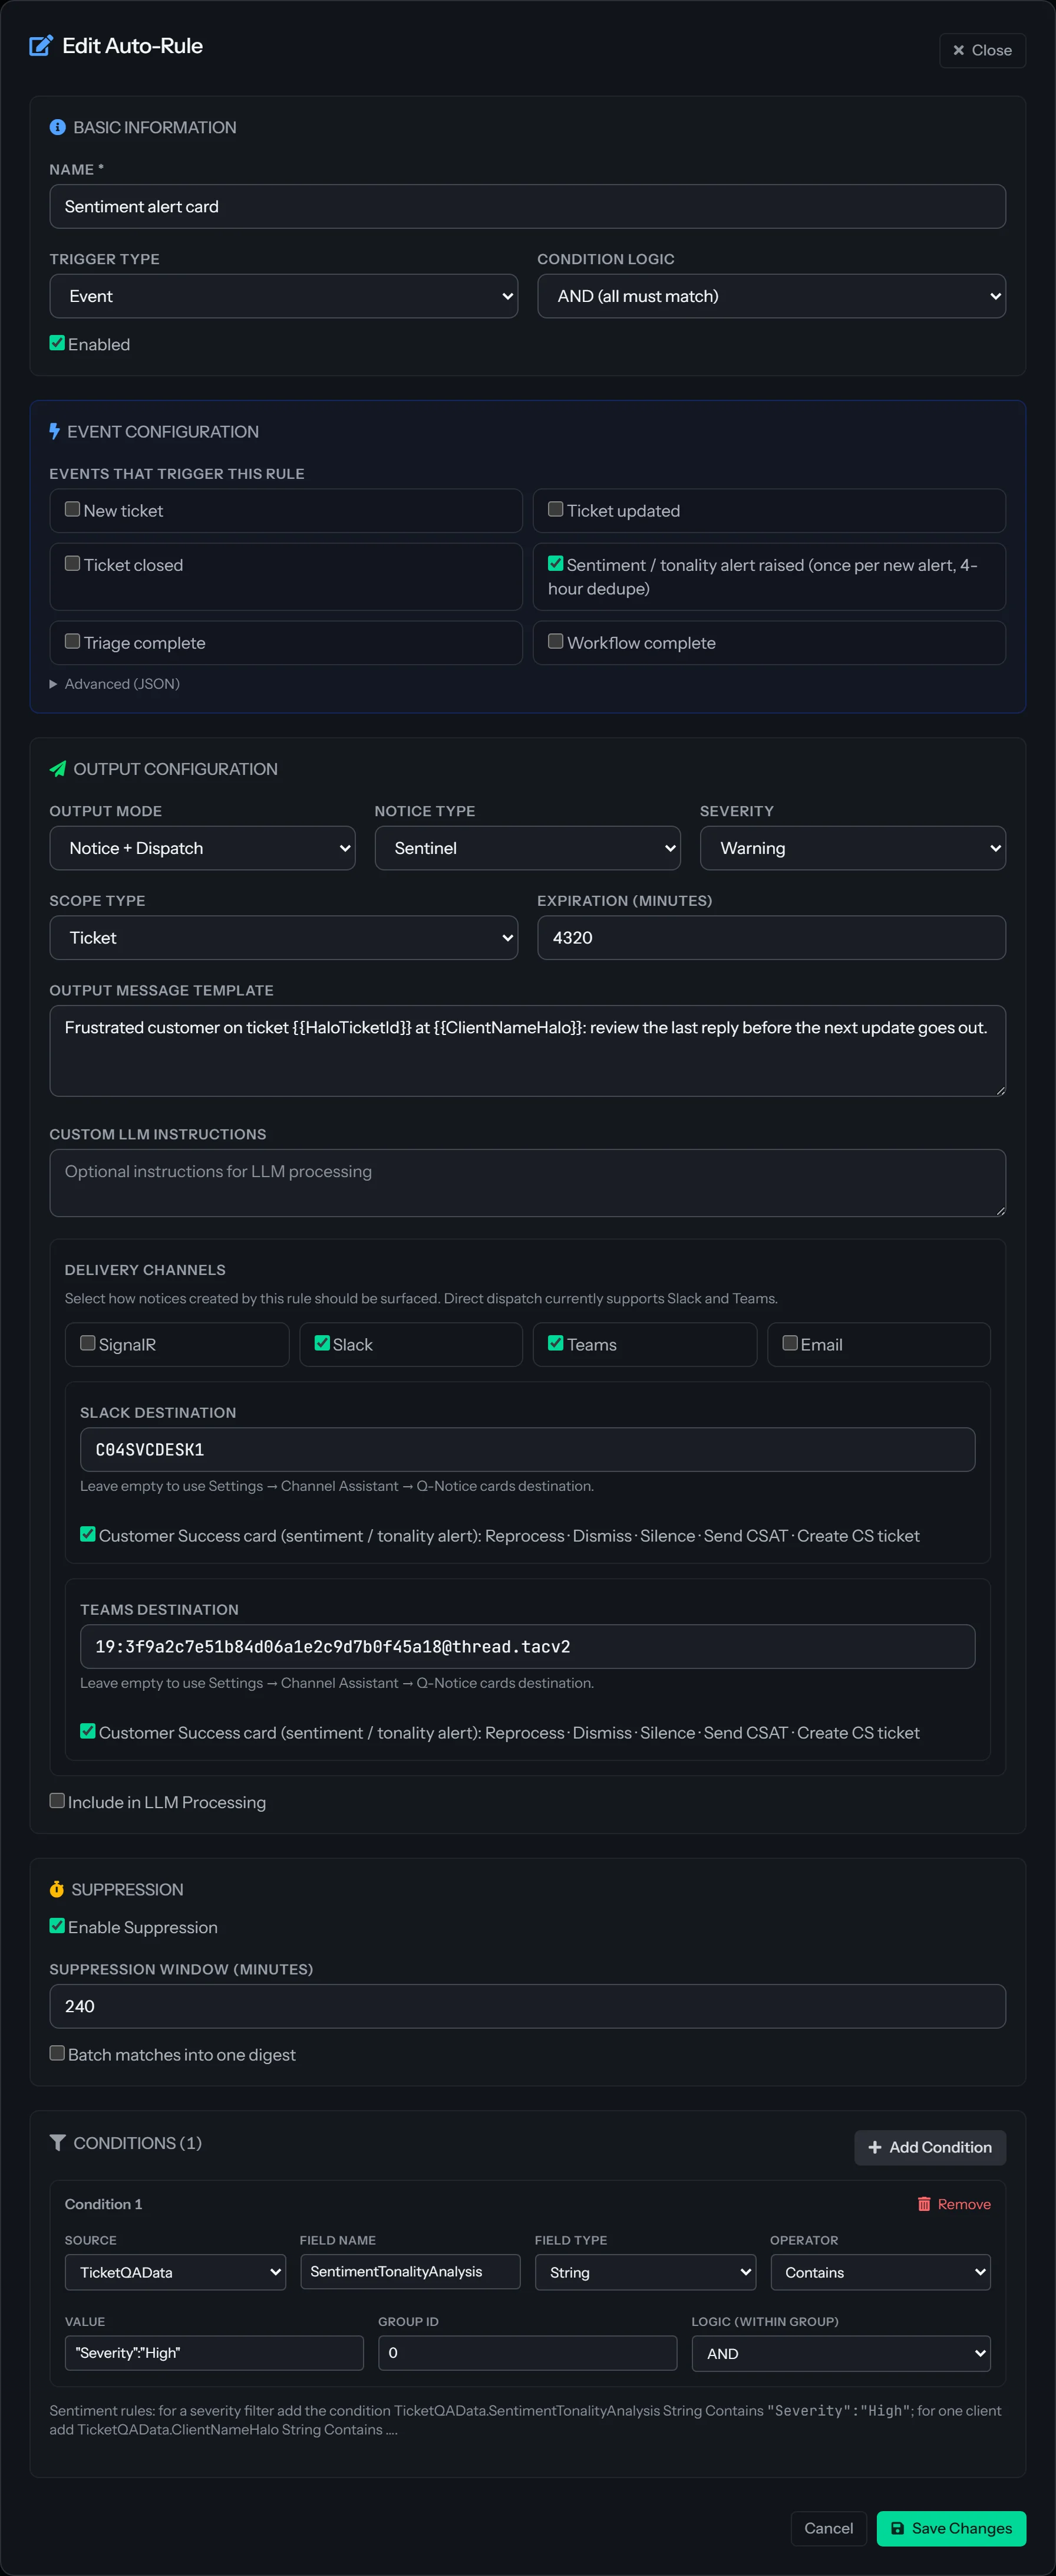Check the Workflow complete event
This screenshot has width=1056, height=2576.
pos(556,641)
